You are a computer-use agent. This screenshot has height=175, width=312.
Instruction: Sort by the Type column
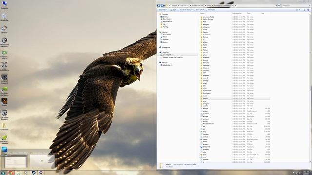[249, 13]
